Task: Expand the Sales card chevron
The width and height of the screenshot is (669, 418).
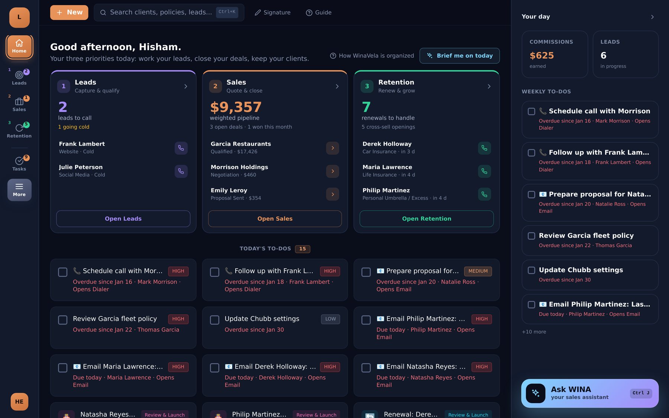Action: (337, 86)
